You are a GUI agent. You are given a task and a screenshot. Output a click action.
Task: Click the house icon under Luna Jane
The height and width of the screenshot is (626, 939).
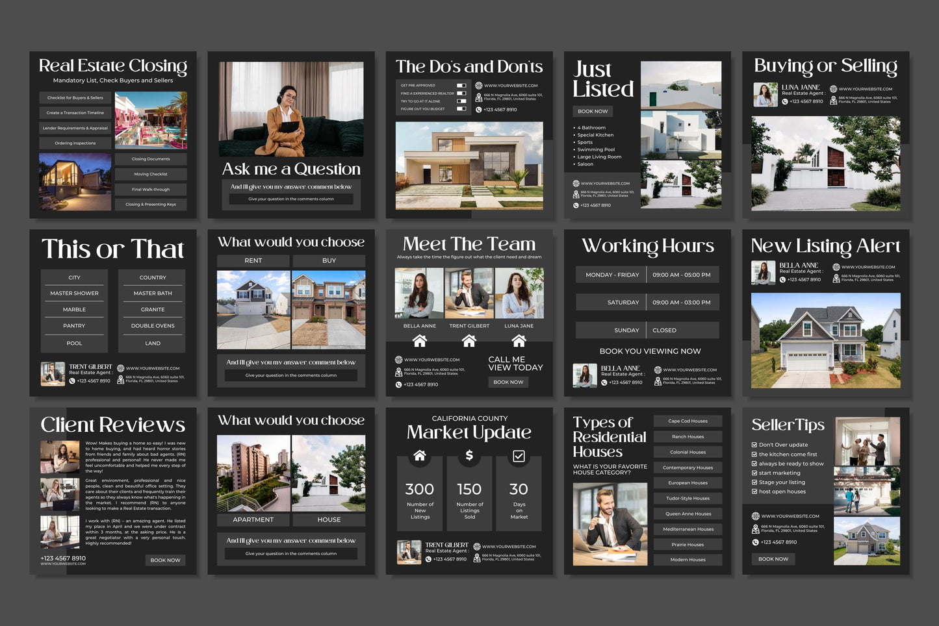(x=519, y=340)
